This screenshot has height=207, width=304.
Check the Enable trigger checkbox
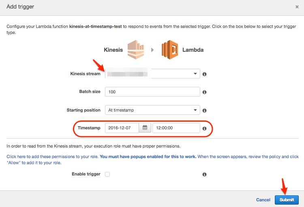tap(107, 174)
